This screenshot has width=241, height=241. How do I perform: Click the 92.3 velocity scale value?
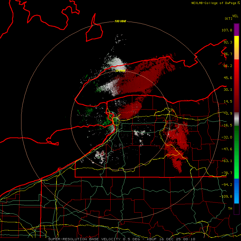[x=228, y=42]
